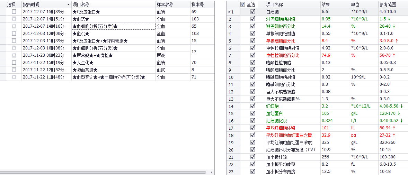
Task: Uncheck the 白细胞 row checkbox
Action: [x=252, y=12]
